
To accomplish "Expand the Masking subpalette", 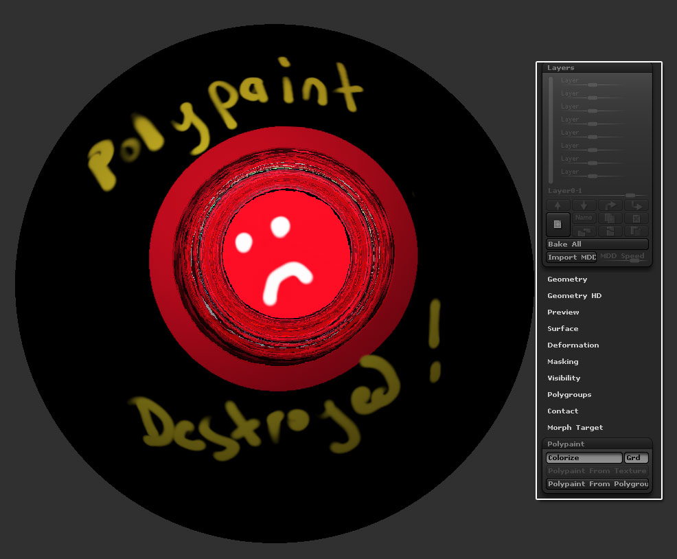I will [x=562, y=361].
